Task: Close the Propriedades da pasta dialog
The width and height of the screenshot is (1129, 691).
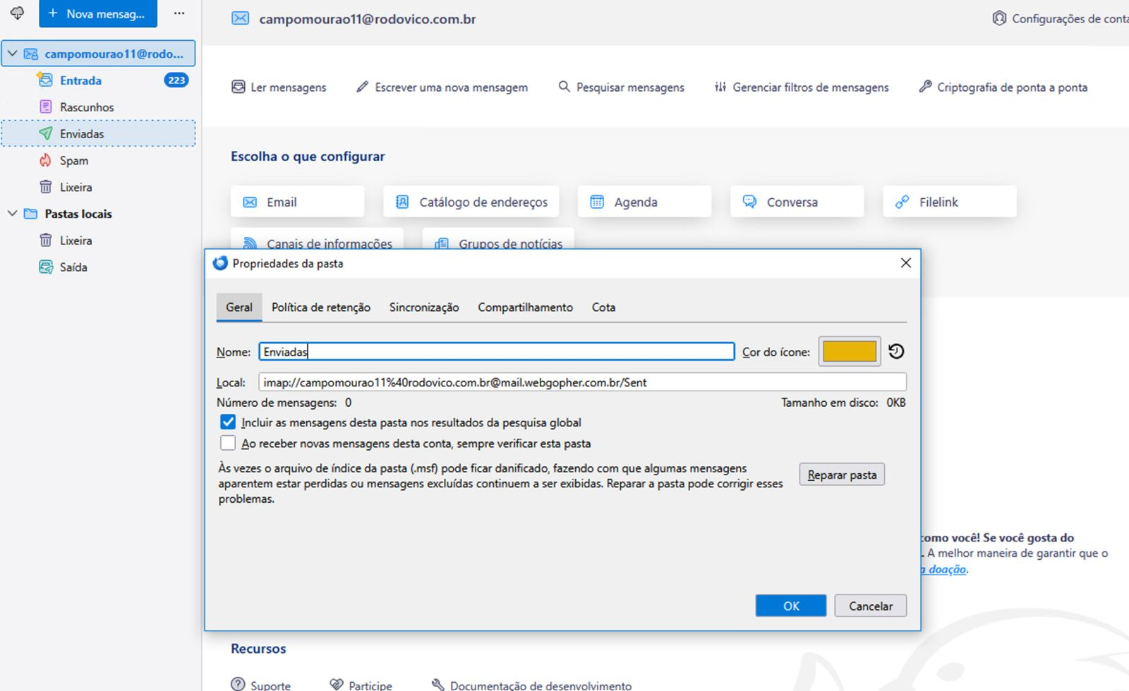Action: pos(906,263)
